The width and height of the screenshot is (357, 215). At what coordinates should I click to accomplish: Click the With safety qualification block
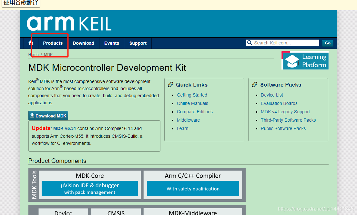[193, 188]
